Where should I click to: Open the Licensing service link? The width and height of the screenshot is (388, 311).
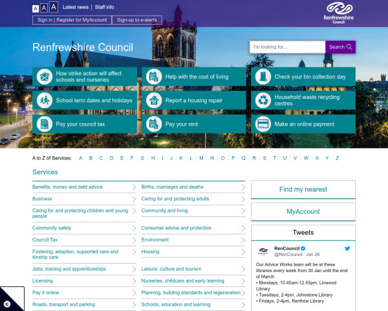click(43, 281)
